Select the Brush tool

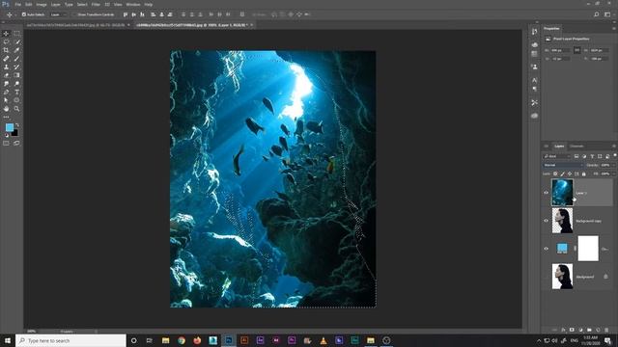click(16, 59)
